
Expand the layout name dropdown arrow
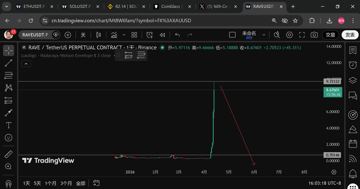click(x=264, y=35)
